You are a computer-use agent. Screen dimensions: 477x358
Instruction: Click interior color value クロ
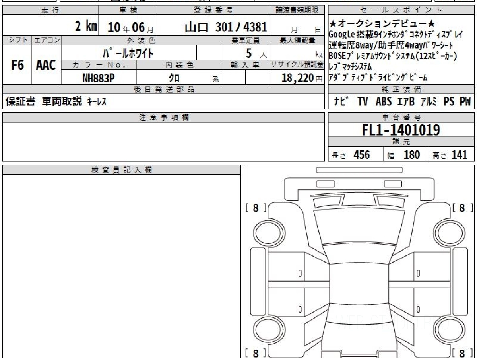[174, 78]
